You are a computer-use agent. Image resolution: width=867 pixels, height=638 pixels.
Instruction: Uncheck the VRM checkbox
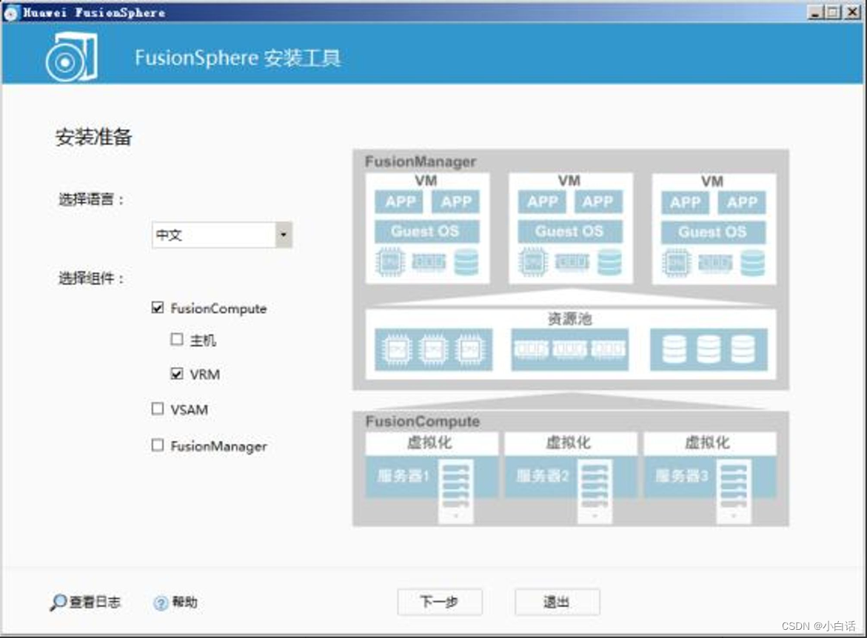pyautogui.click(x=177, y=373)
